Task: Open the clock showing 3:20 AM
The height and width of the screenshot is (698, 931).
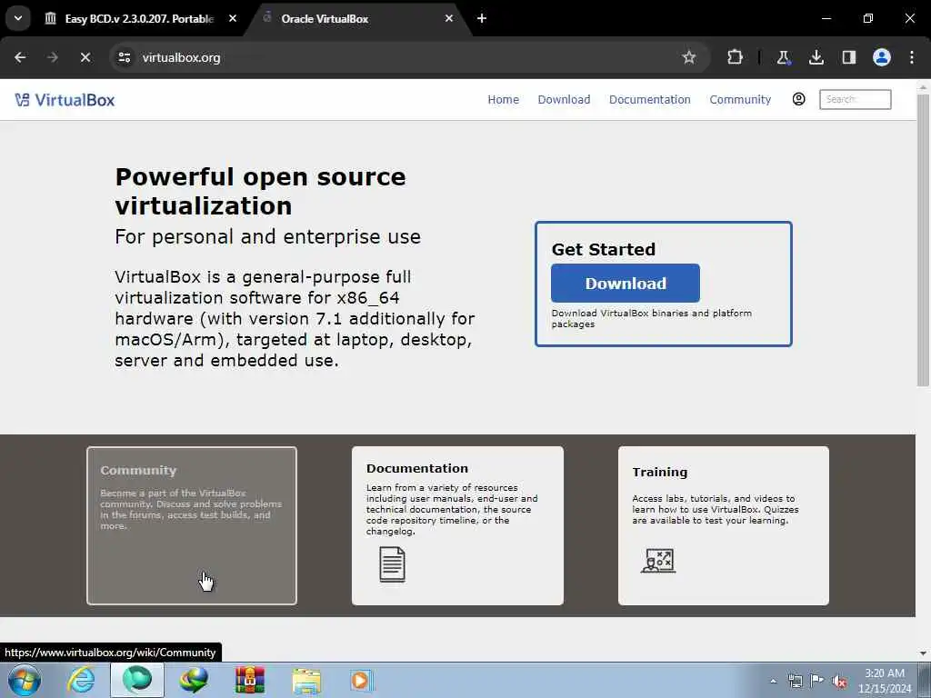Action: (x=884, y=681)
